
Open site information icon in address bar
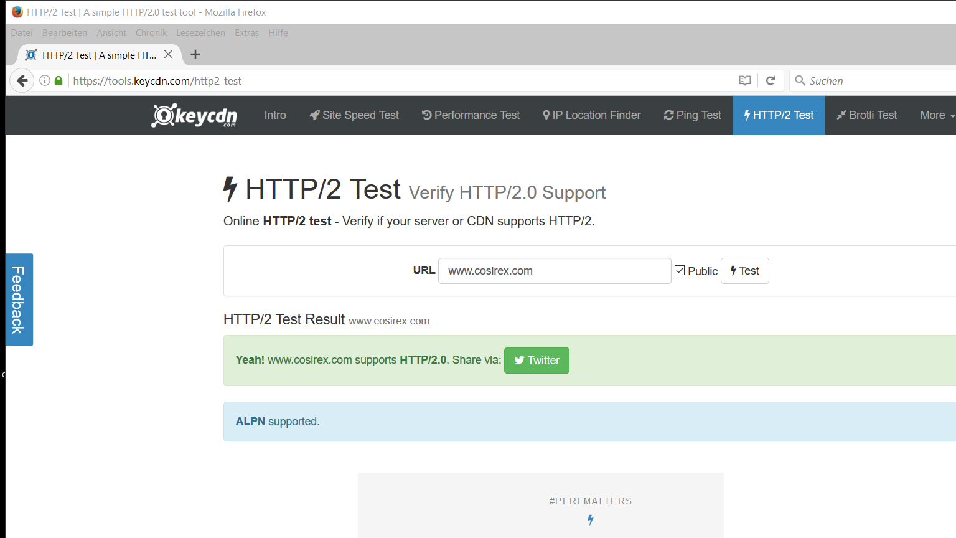(45, 80)
